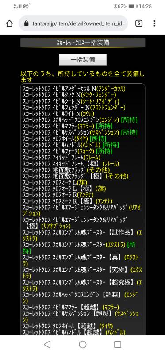Tap the browser home icon
Viewport: 165px width, 354px height.
click(x=9, y=23)
